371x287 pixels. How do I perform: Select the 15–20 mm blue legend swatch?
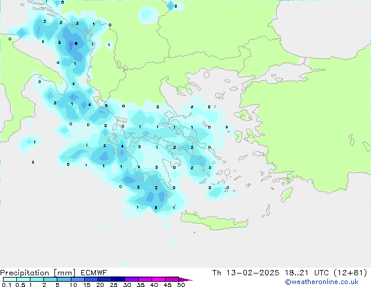click(x=91, y=279)
